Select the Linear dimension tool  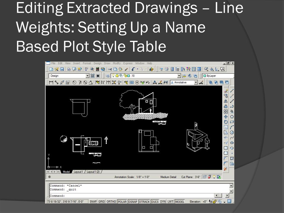click(x=51, y=83)
